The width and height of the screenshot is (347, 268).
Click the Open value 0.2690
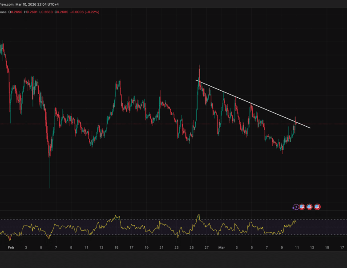tap(16, 12)
